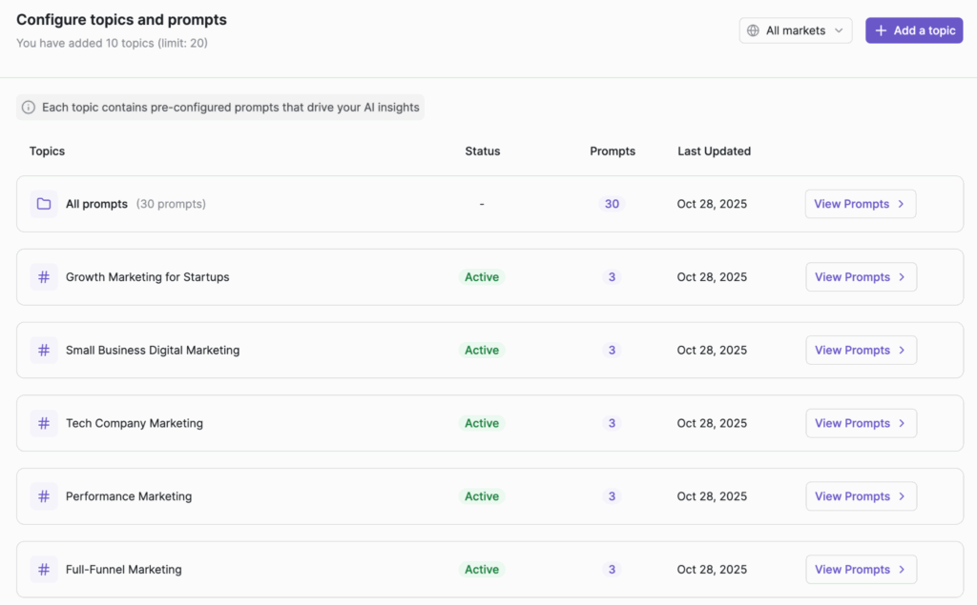This screenshot has height=605, width=977.
Task: Open the All markets dropdown
Action: click(796, 30)
